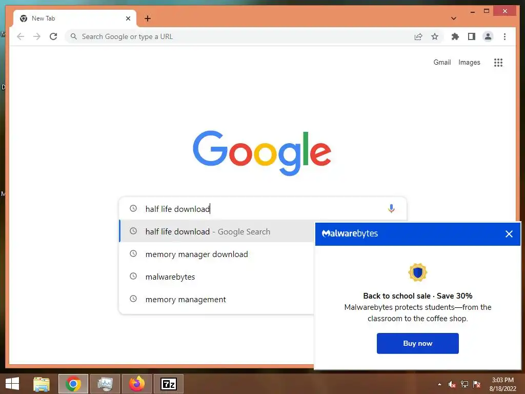This screenshot has height=394, width=525.
Task: Open the Windows Start button
Action: click(x=12, y=384)
